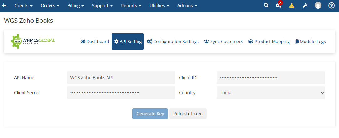The height and width of the screenshot is (138, 339).
Task: Click the gears icon with red error badge
Action: [279, 6]
